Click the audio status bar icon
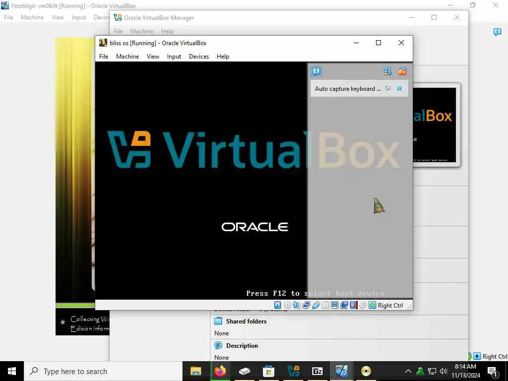The image size is (508, 381). [x=297, y=305]
